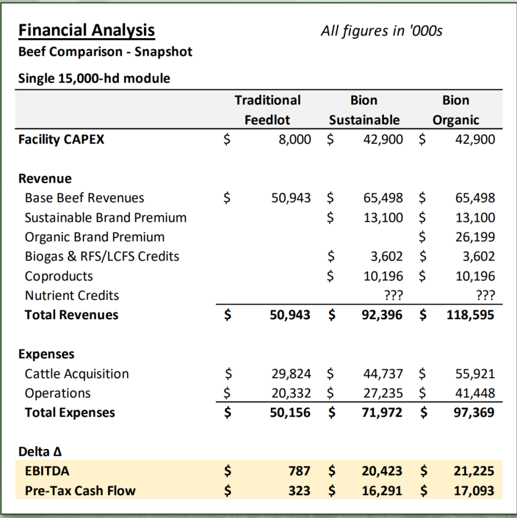Click the 'Revenue' section heading
Viewport: 517px width, 518px height.
(x=45, y=178)
